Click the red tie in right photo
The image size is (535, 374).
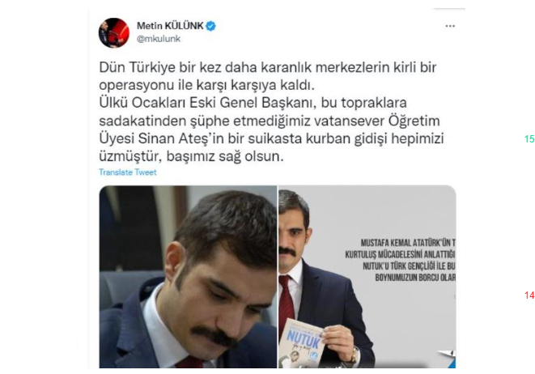tap(286, 299)
